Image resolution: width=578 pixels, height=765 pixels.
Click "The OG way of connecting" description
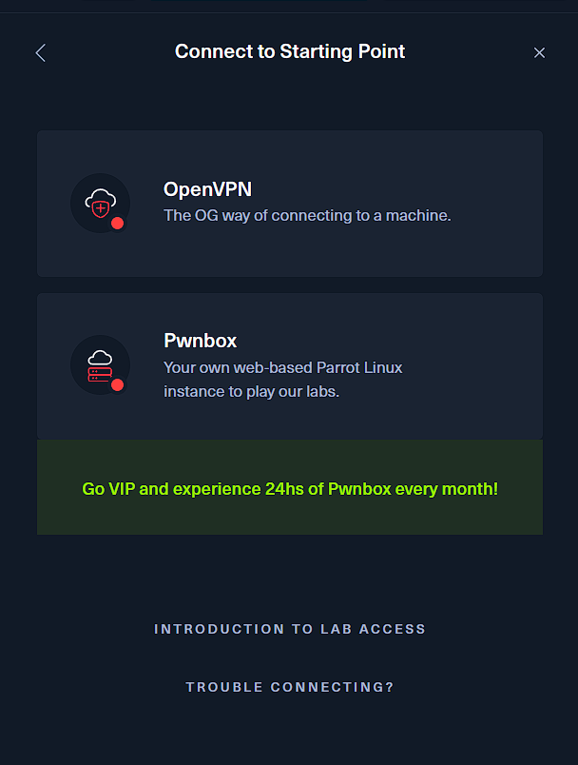coord(307,216)
